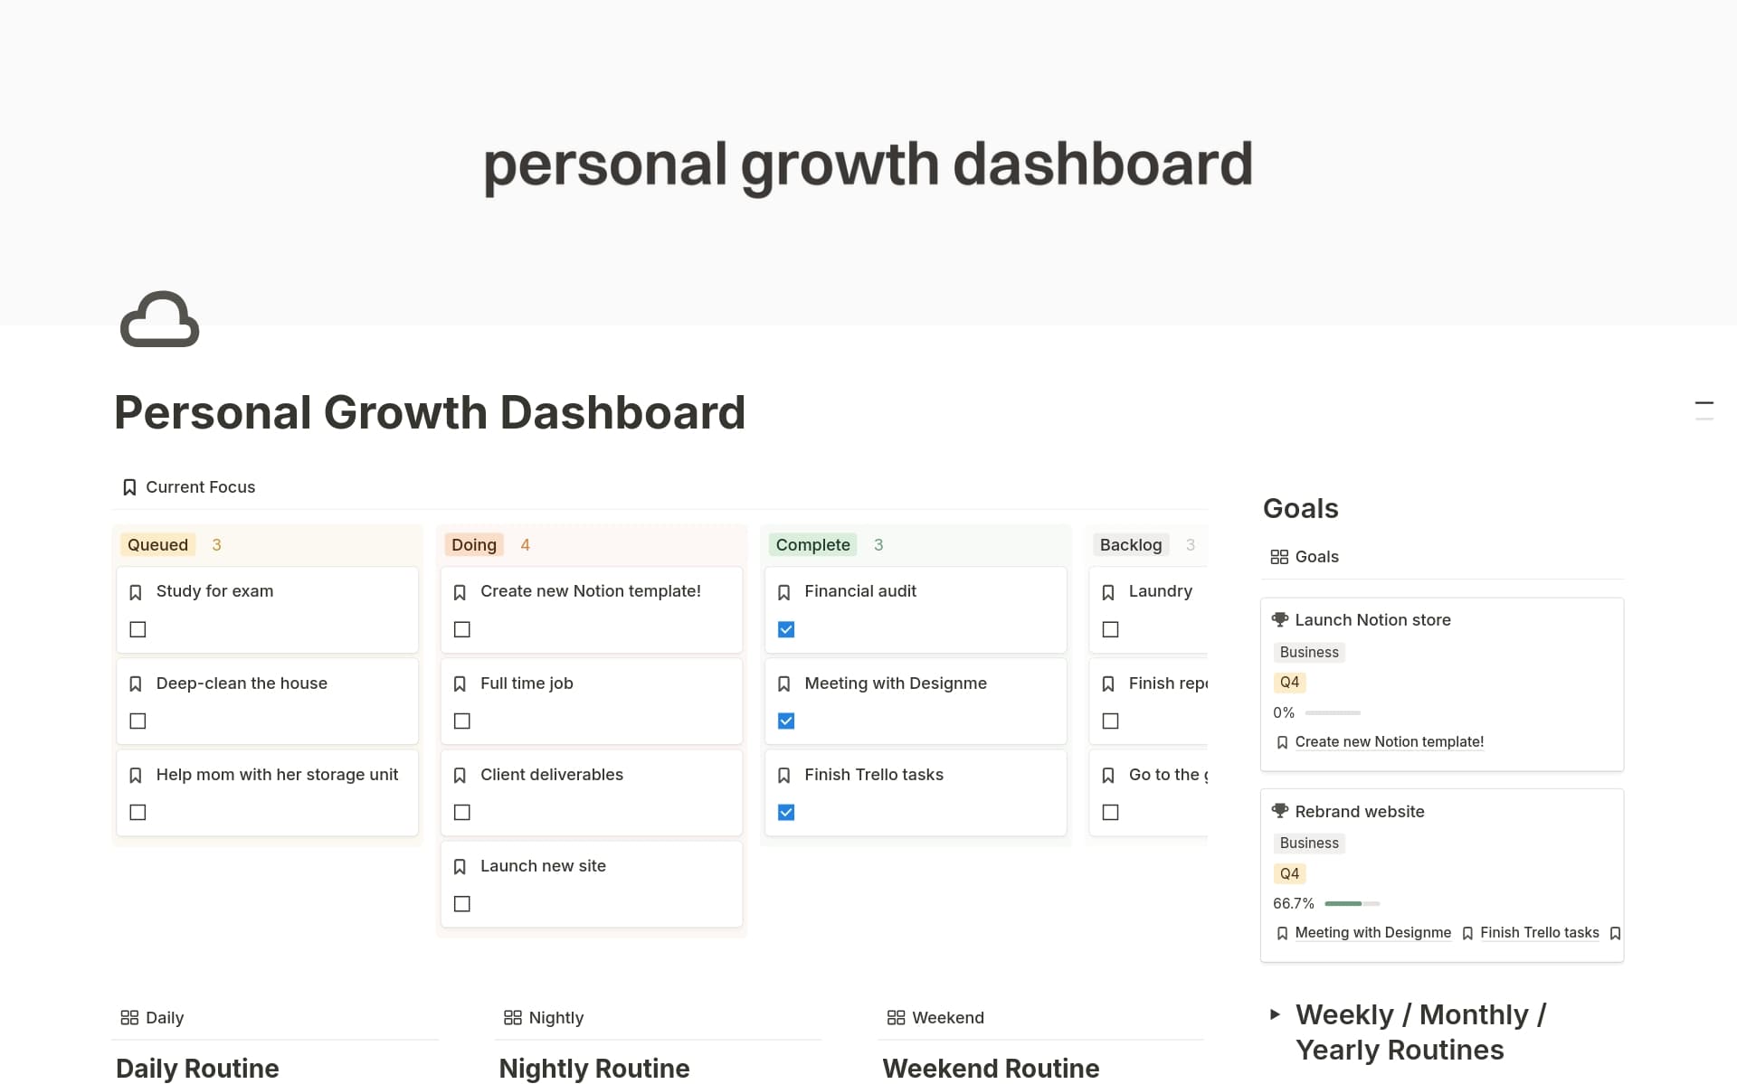Uncheck the Financial audit checkbox
The width and height of the screenshot is (1737, 1084).
[785, 629]
